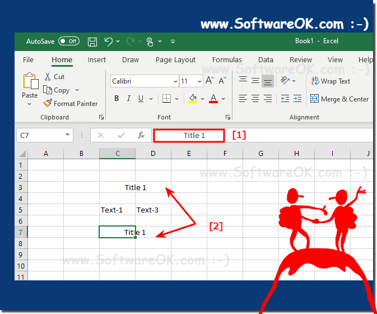Expand the Copy dropdown arrow

[x=77, y=90]
